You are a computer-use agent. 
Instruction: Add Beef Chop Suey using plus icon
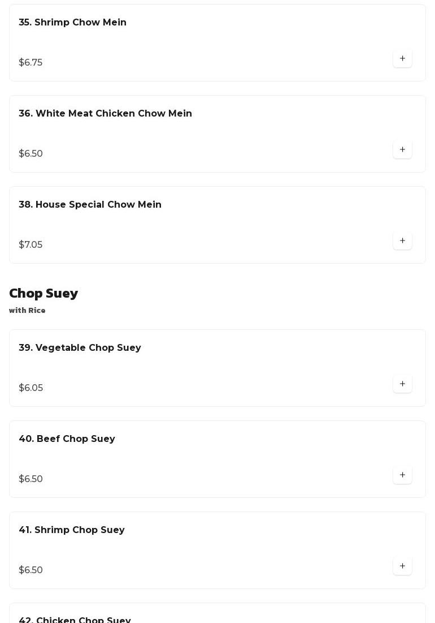pyautogui.click(x=402, y=475)
